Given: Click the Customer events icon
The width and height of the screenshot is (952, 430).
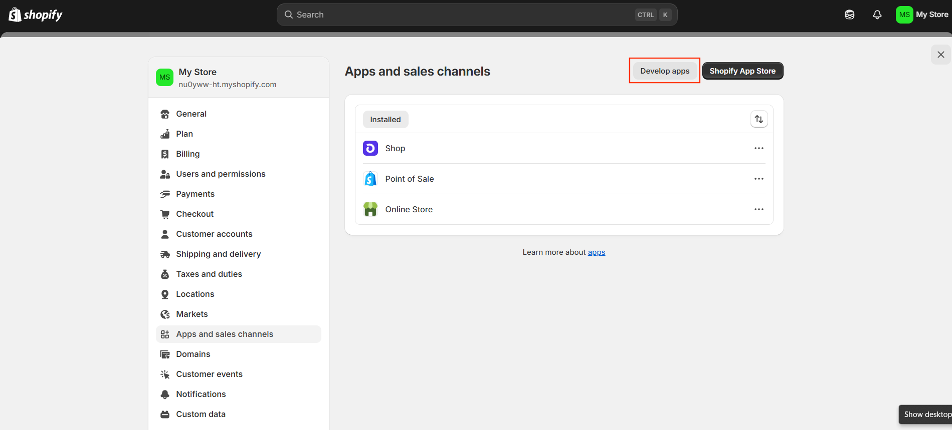Looking at the screenshot, I should coord(165,374).
